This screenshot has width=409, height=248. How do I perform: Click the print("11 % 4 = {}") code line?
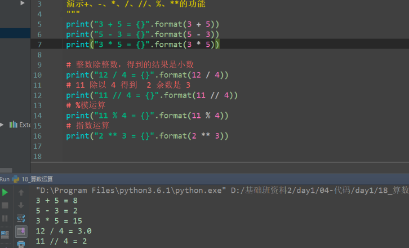(x=147, y=116)
